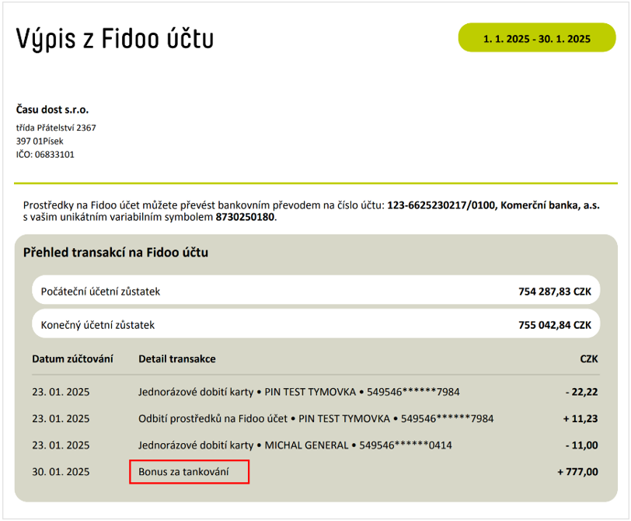Select the amount - 22,22
The width and height of the screenshot is (631, 521).
582,392
